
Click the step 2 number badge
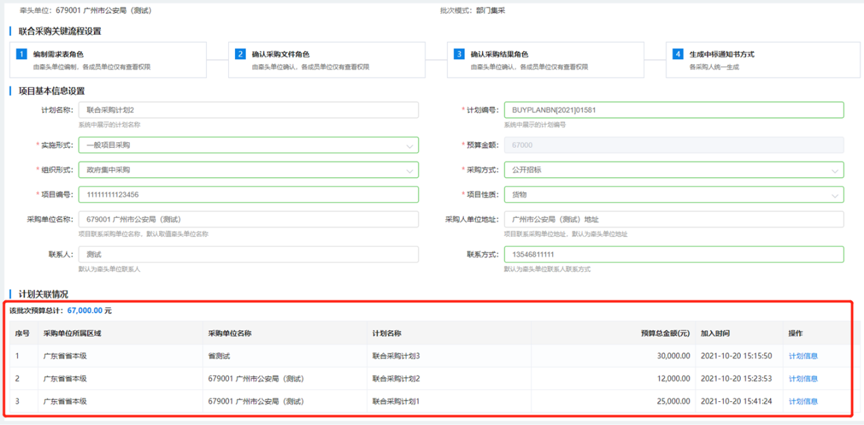[x=240, y=54]
